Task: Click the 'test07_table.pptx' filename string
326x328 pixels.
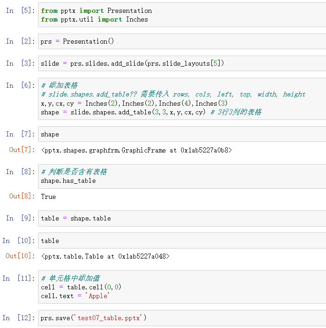Action: (109, 318)
